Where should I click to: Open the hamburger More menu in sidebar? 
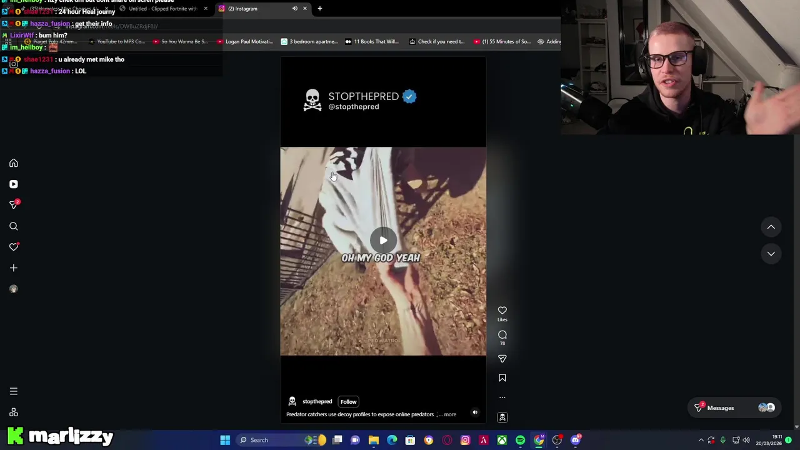(x=13, y=391)
